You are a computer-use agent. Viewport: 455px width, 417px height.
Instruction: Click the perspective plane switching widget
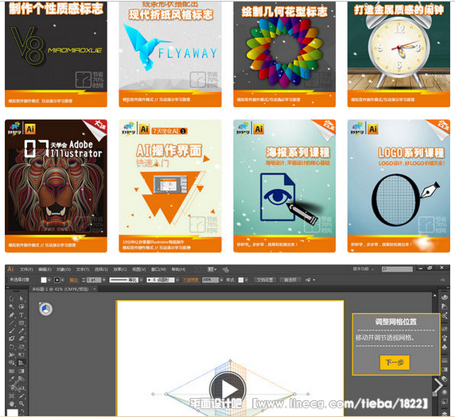(45, 309)
